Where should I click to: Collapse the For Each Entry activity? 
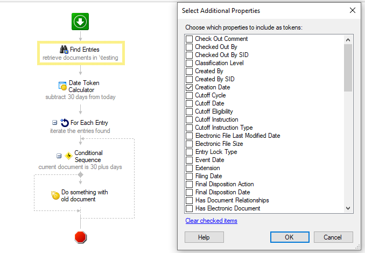54,122
